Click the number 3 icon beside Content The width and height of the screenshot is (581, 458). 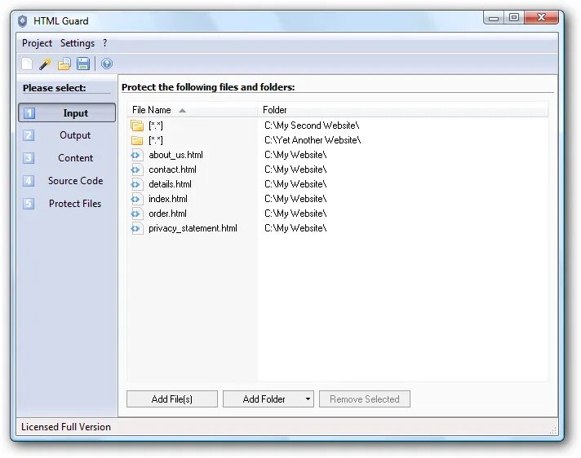[x=29, y=158]
